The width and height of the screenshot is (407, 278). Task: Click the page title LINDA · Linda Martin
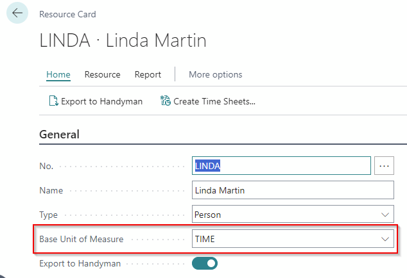tap(123, 40)
